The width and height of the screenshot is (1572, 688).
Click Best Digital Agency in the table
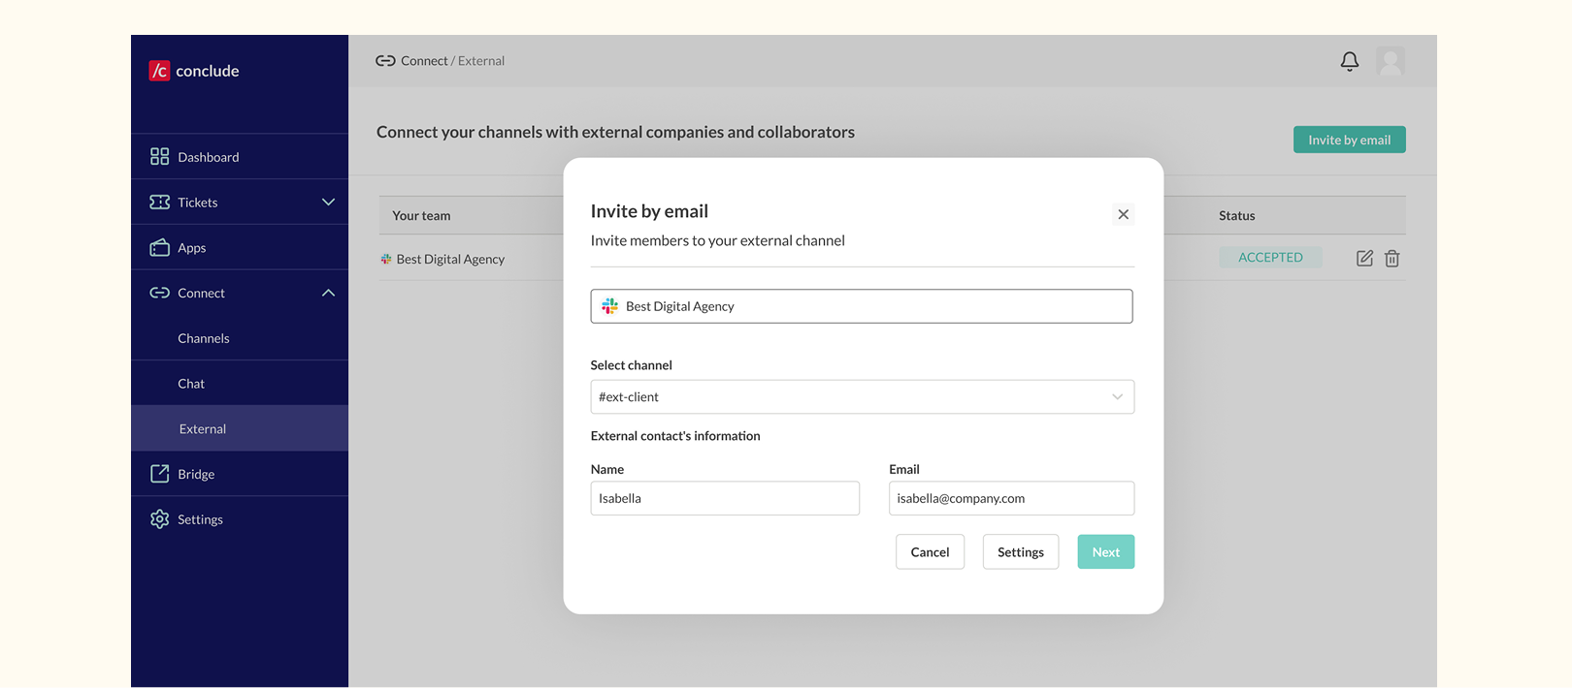click(450, 259)
